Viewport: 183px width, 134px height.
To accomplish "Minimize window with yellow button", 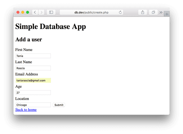I will pos(23,12).
